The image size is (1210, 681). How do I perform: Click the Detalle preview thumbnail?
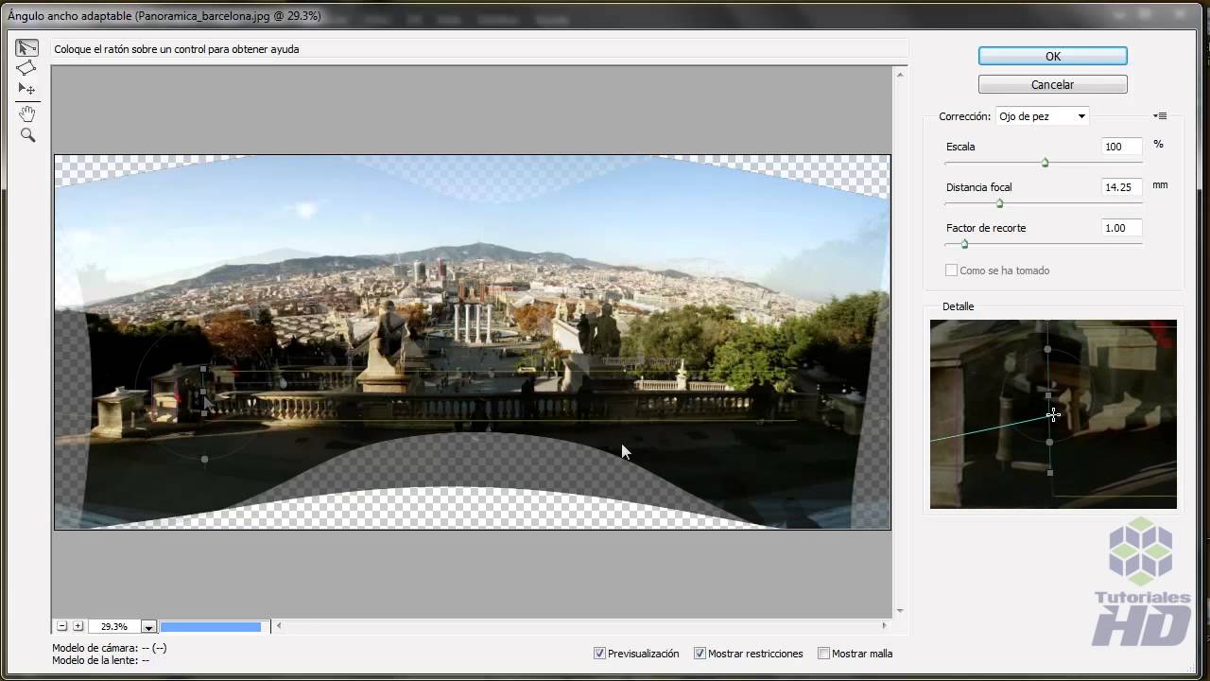1053,414
